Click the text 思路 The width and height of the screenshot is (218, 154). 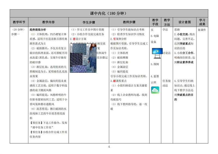click(x=177, y=29)
